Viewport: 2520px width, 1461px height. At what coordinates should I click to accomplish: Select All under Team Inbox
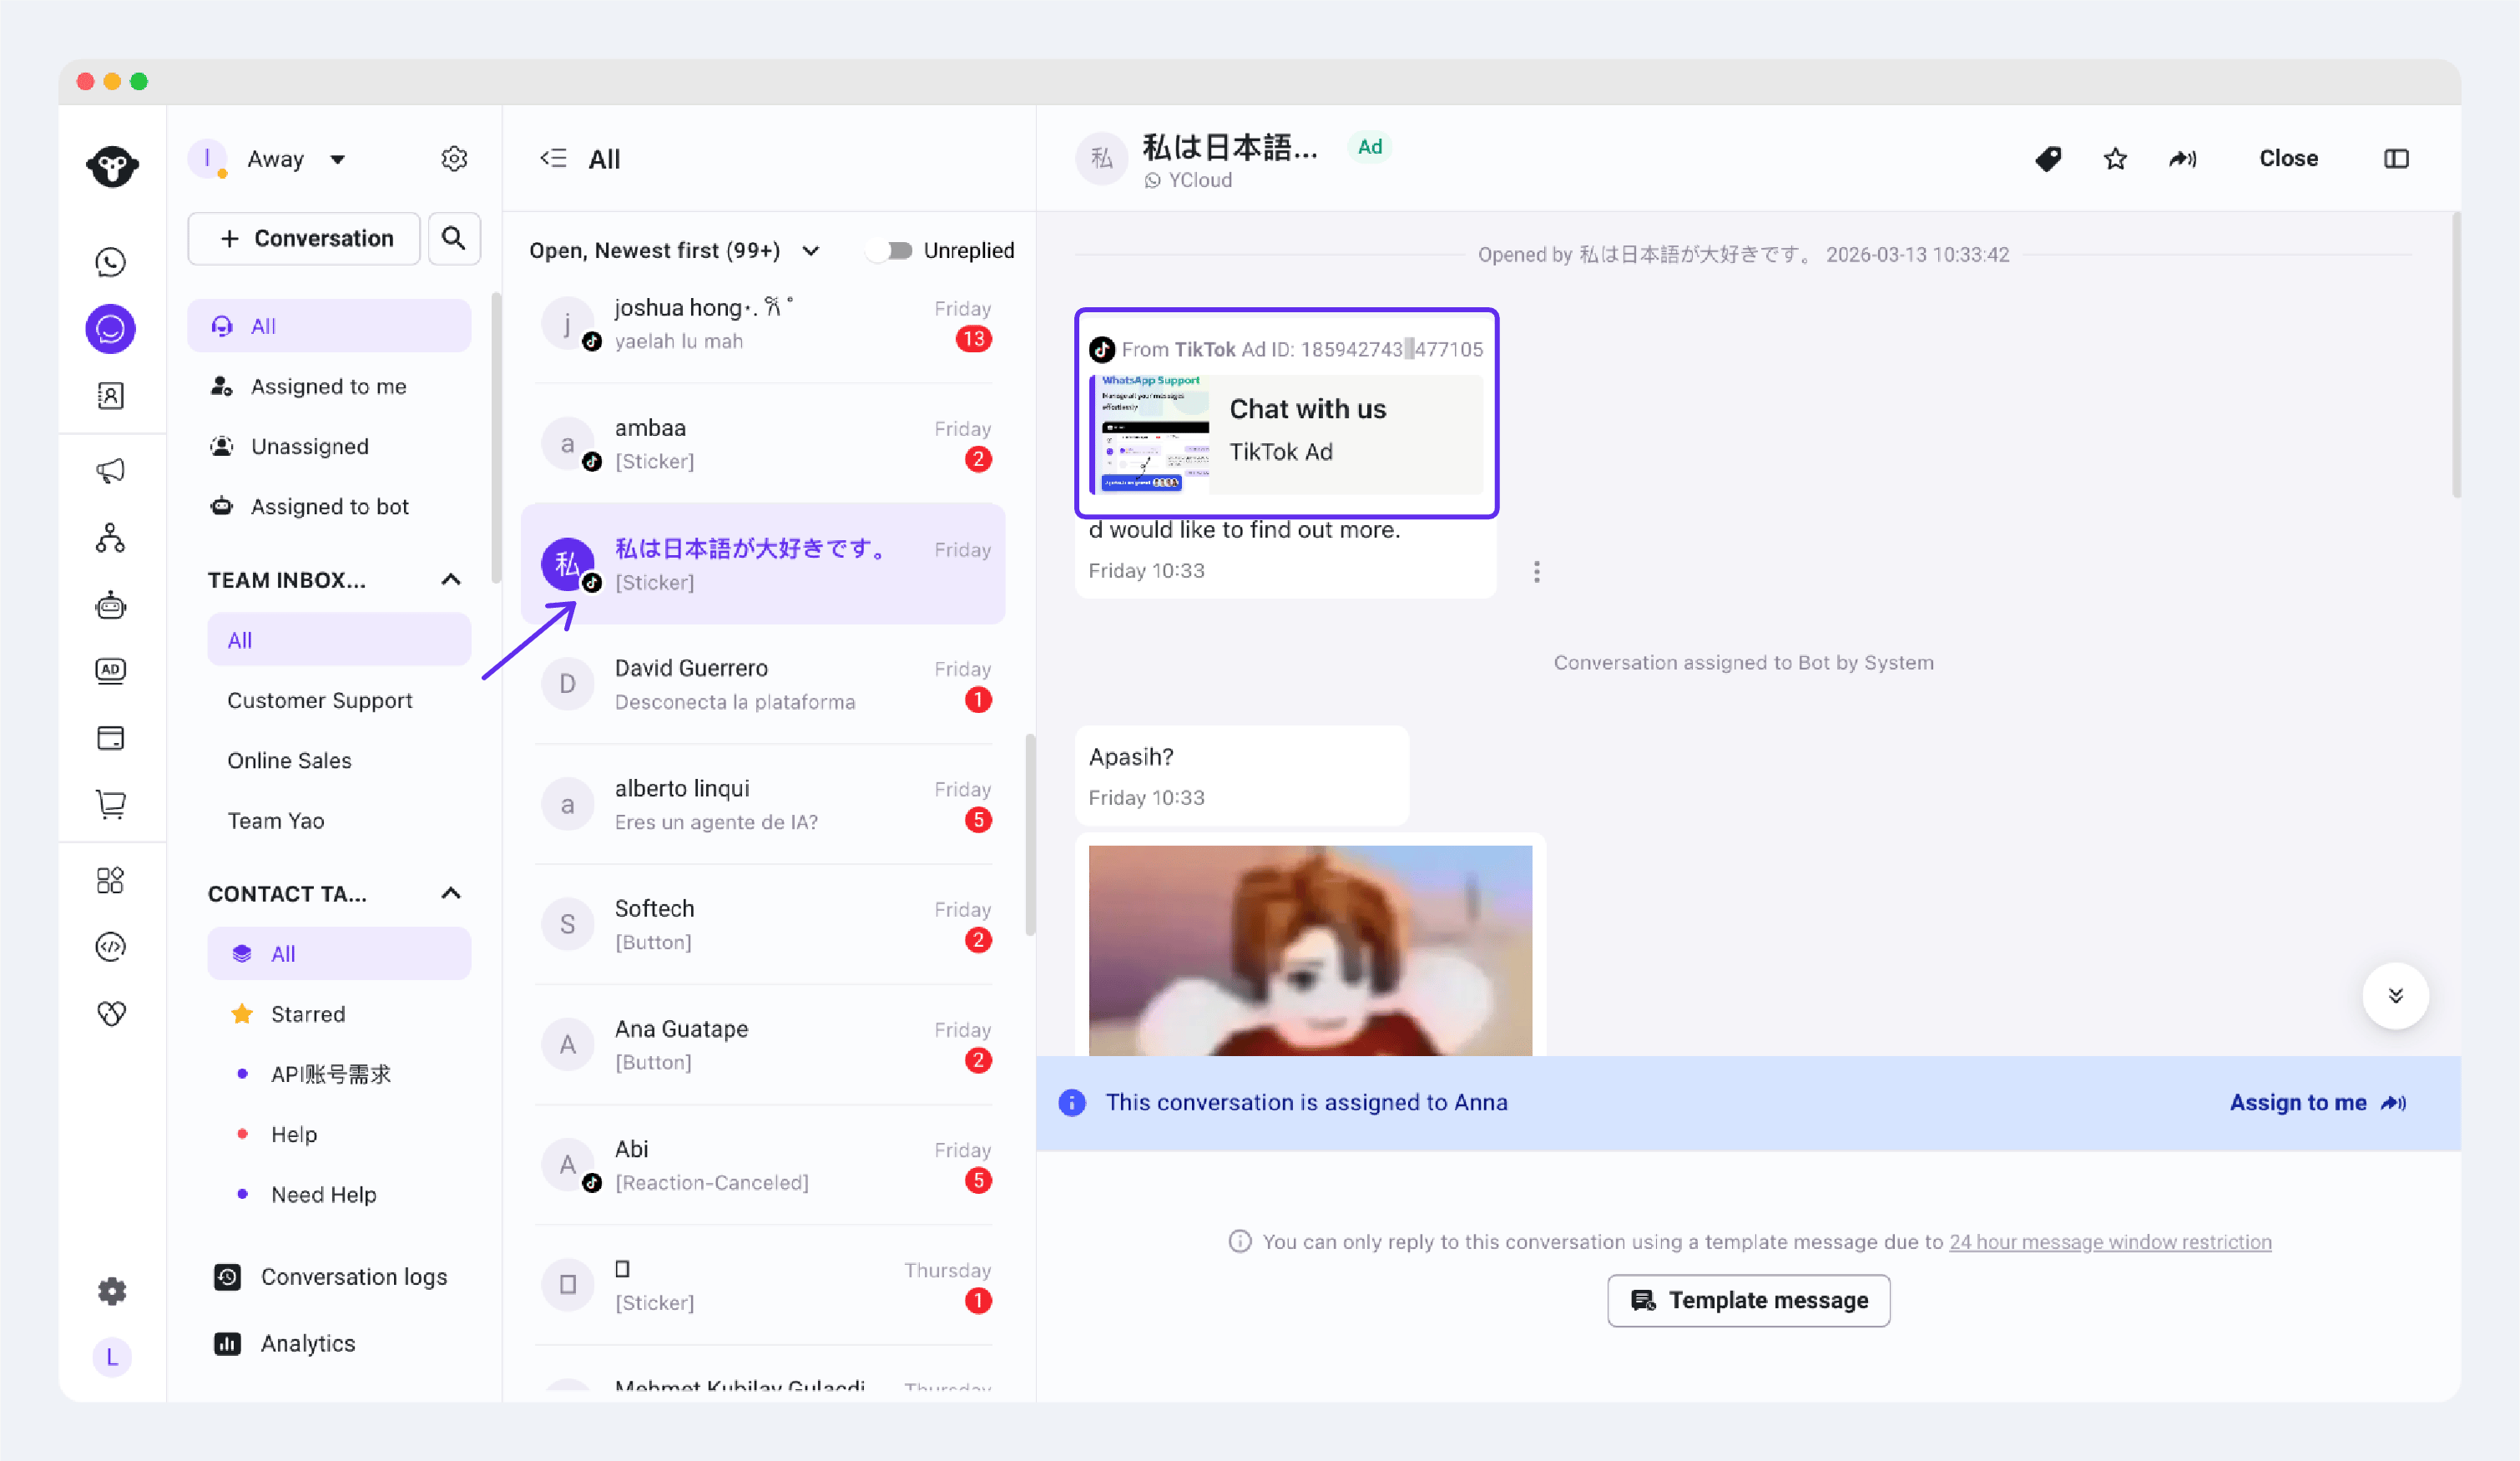[339, 640]
